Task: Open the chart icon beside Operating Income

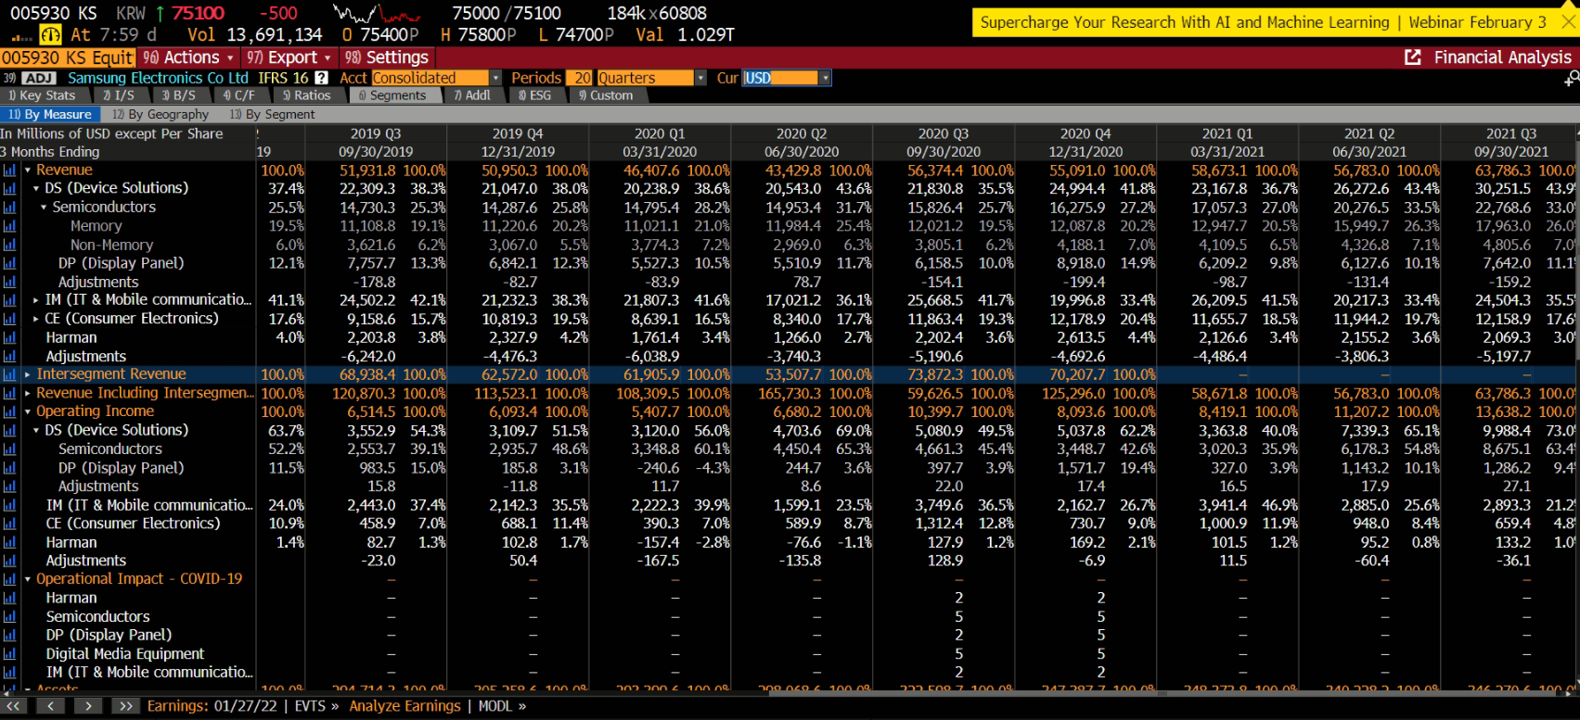Action: tap(9, 411)
